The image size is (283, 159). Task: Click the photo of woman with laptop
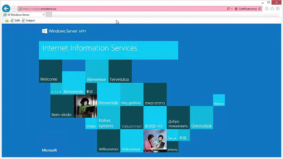pos(85,106)
